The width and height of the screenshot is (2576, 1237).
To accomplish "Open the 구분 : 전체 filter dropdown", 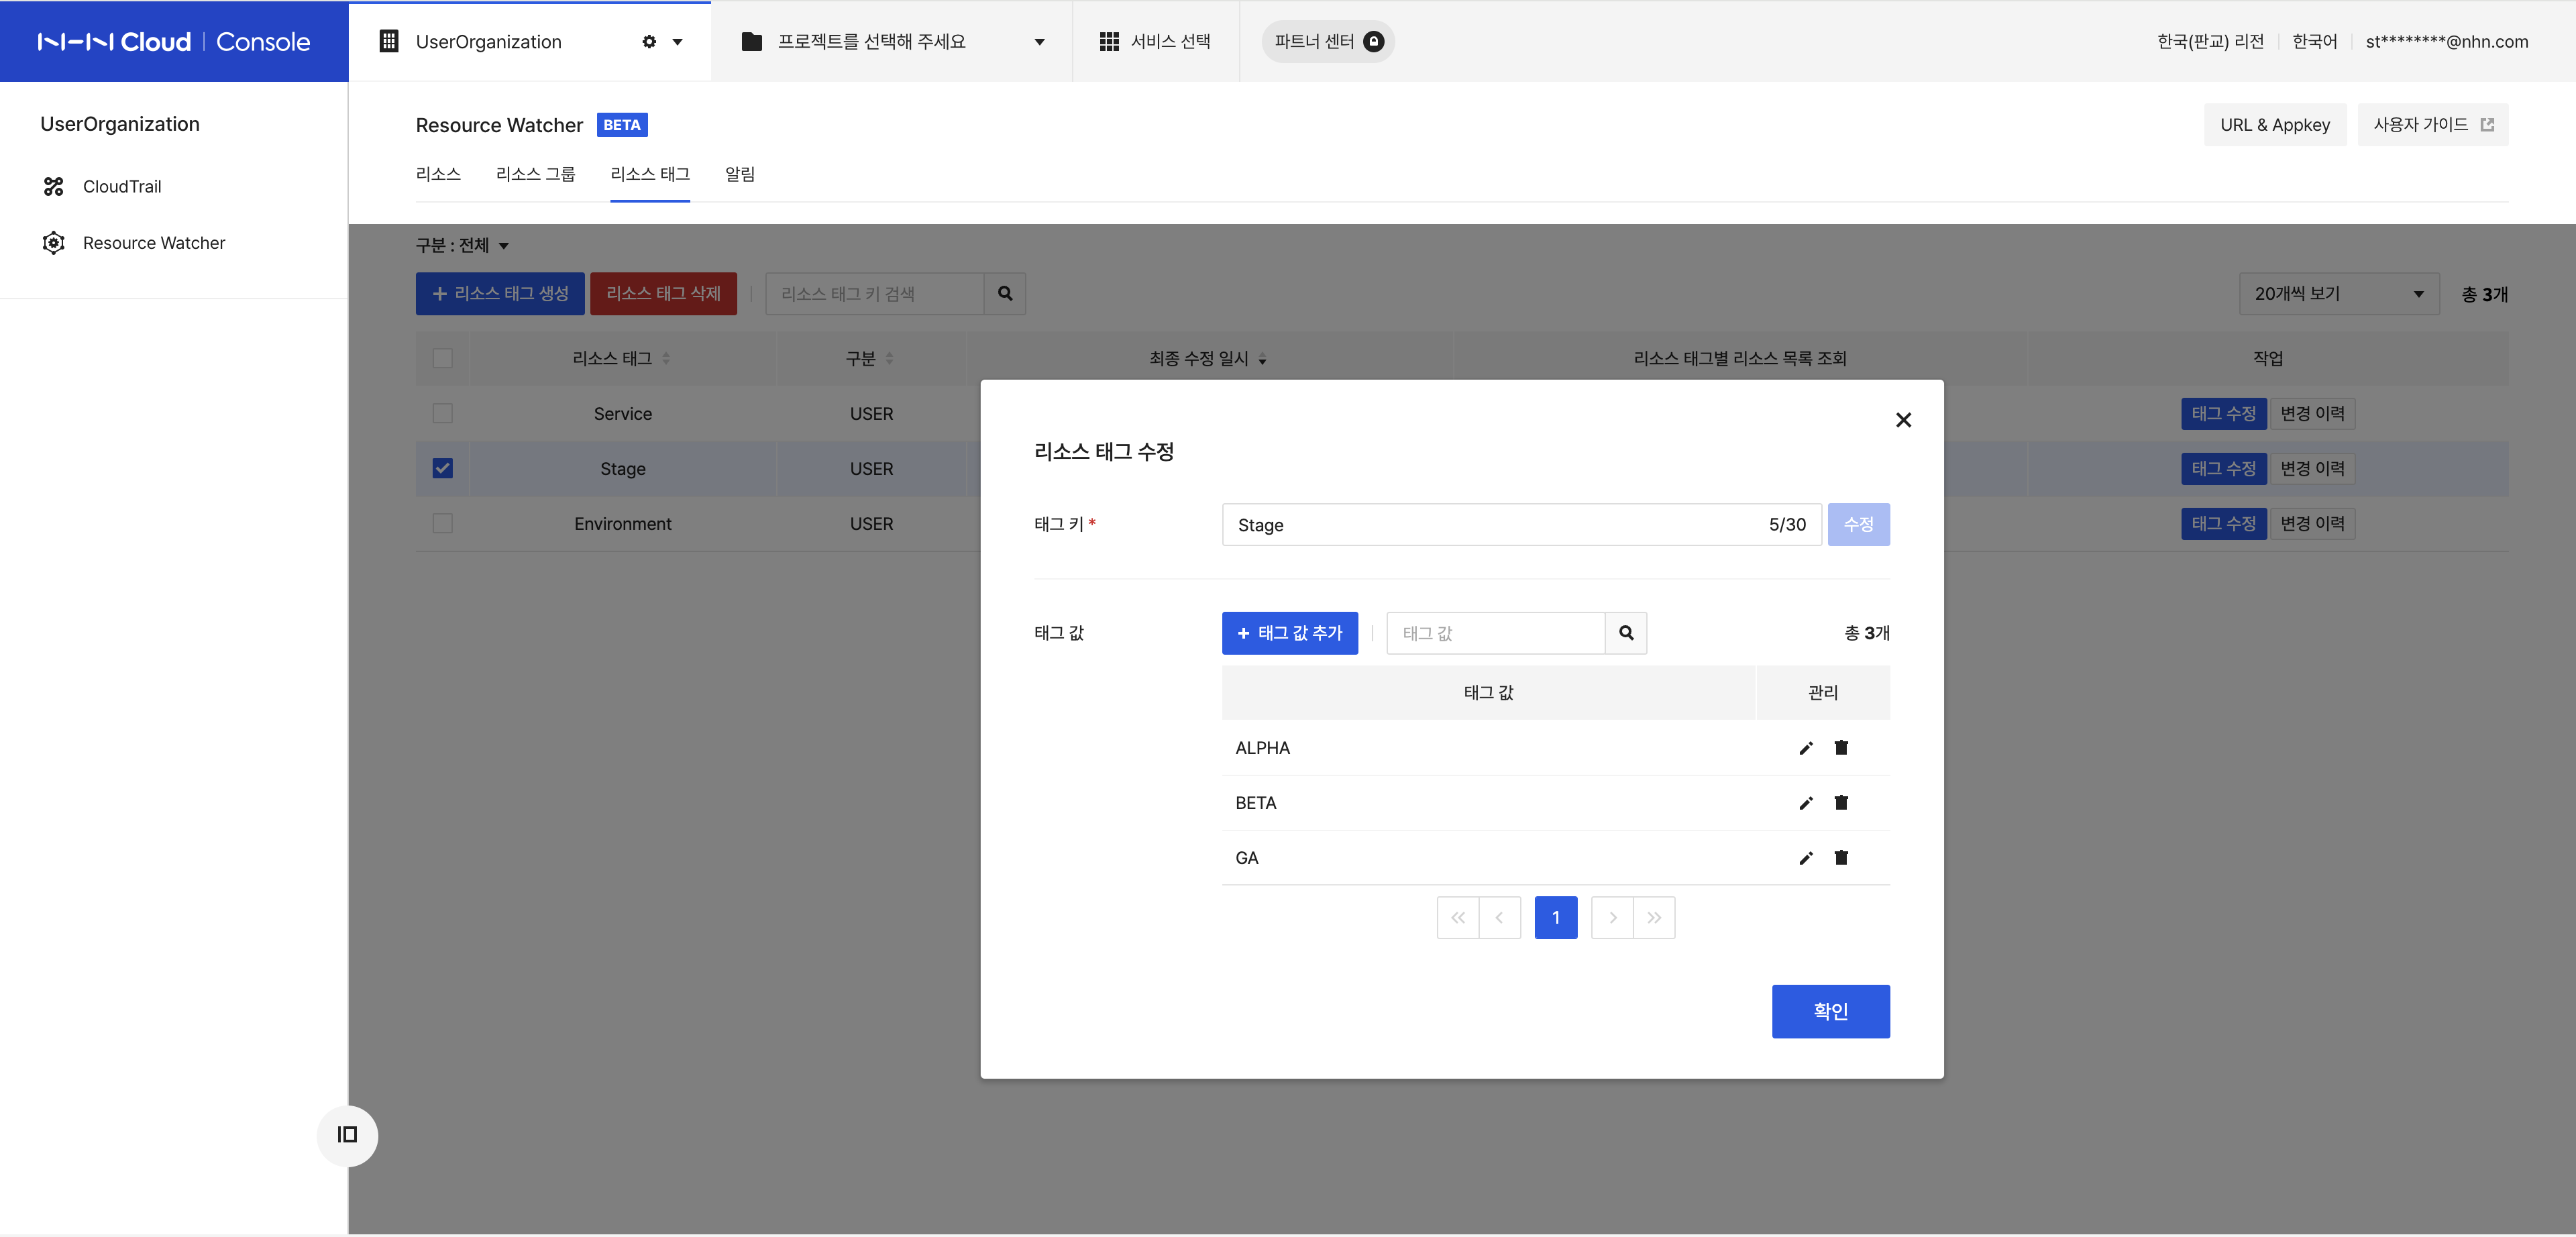I will pyautogui.click(x=463, y=246).
